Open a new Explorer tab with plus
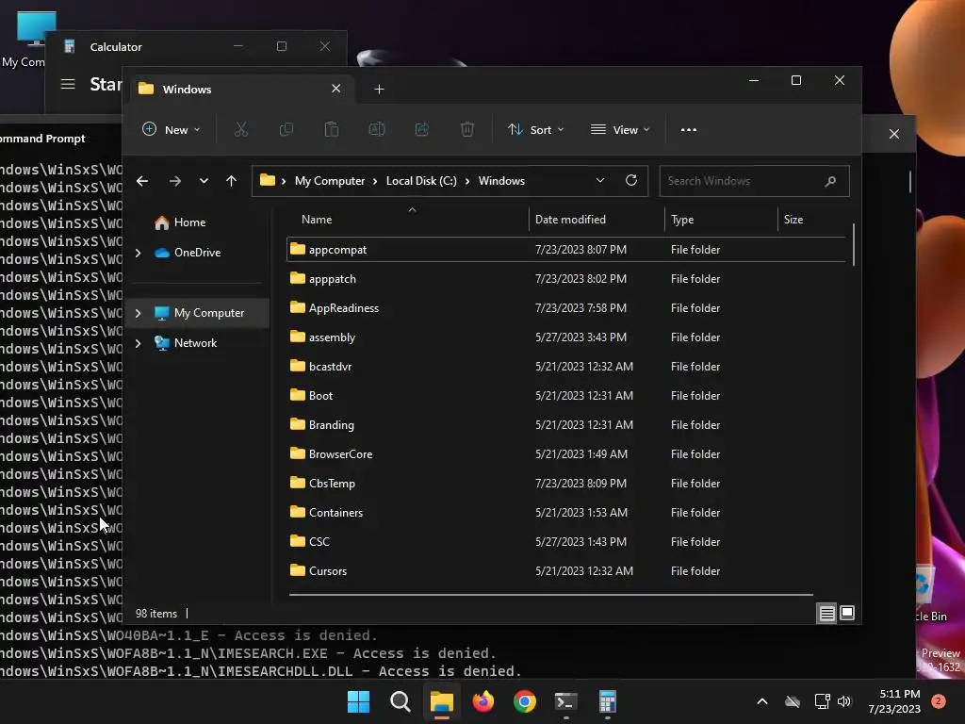 (x=379, y=90)
